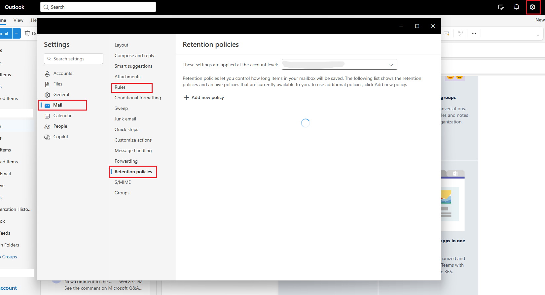Open Files settings category
Screen dimensions: 545x295
pos(58,84)
